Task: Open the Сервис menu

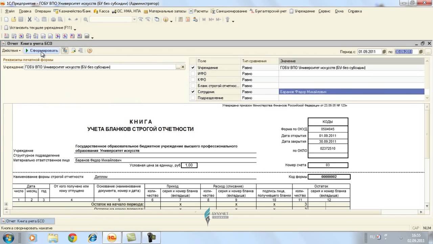Action: (x=324, y=11)
